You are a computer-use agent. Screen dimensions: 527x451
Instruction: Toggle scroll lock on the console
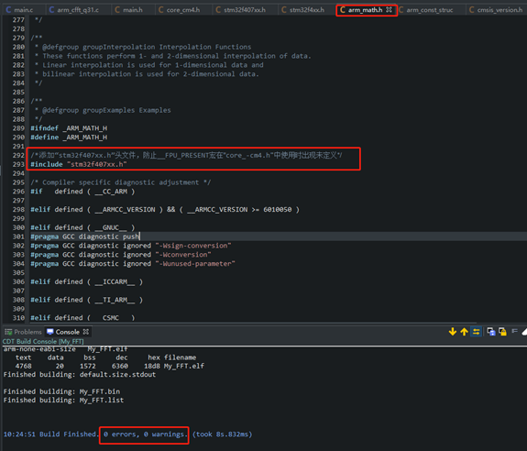[x=502, y=332]
